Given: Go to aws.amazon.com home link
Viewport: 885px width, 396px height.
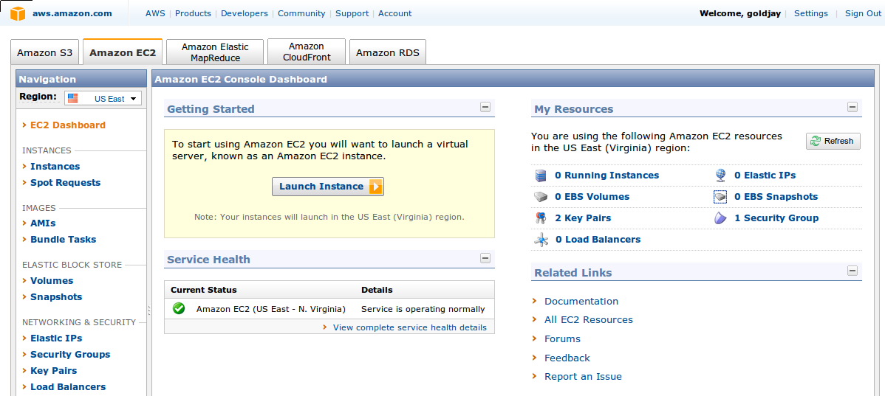Looking at the screenshot, I should click(x=72, y=13).
